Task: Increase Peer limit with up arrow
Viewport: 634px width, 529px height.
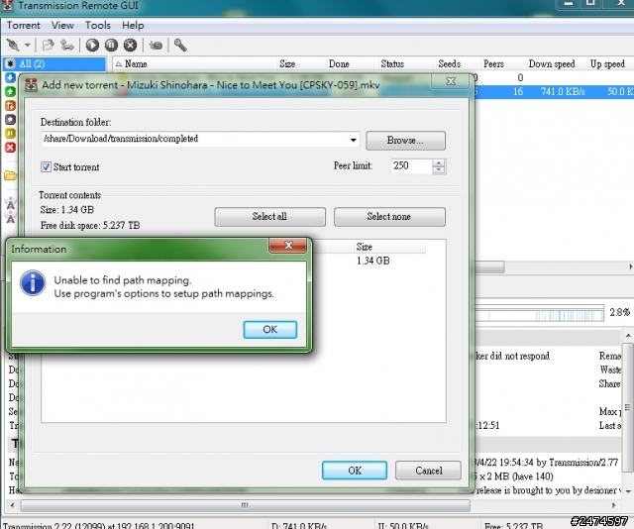Action: (x=439, y=162)
